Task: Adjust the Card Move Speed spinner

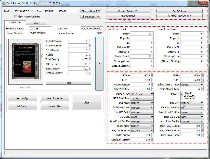Action: (x=202, y=135)
